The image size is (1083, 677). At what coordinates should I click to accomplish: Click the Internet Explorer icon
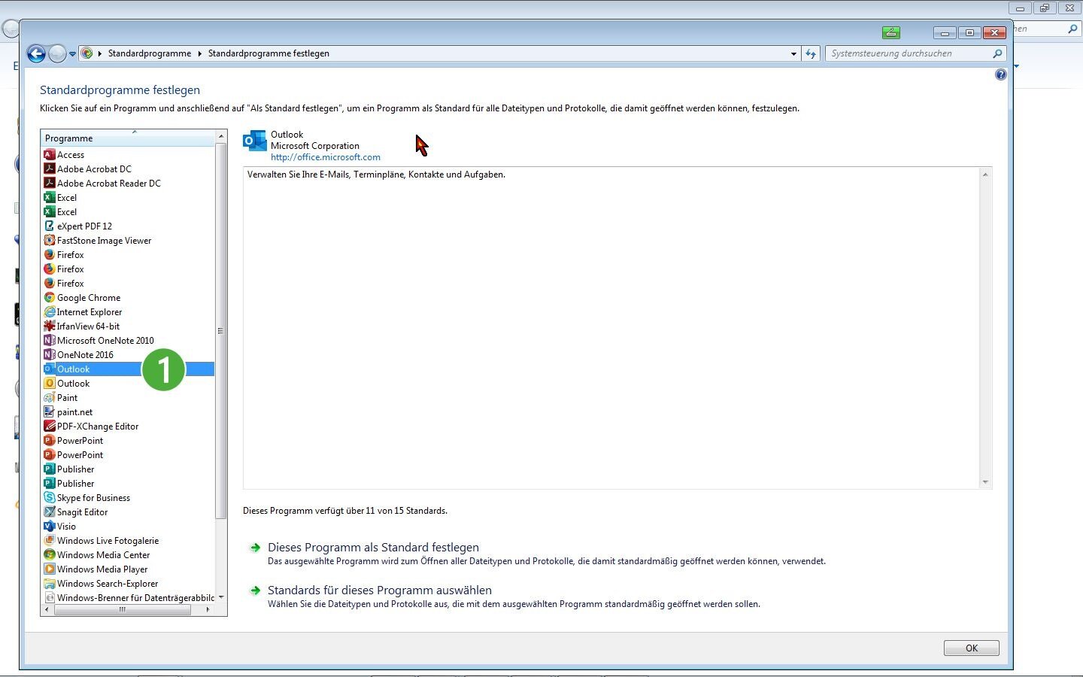pos(50,312)
